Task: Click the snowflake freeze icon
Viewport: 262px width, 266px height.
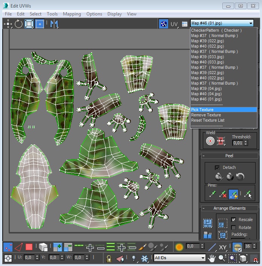Action: 144,258
